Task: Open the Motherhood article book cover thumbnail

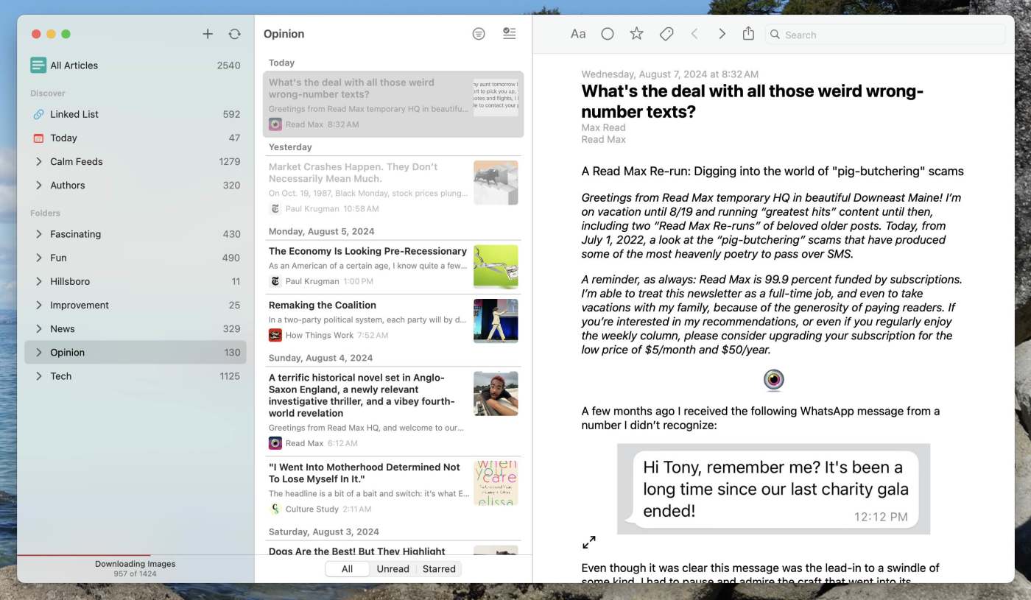Action: coord(496,483)
